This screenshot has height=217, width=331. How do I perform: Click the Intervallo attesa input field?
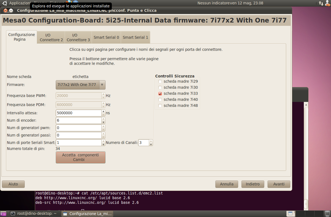79,113
